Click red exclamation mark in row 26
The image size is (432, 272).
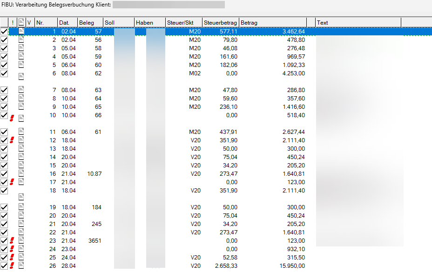pyautogui.click(x=12, y=265)
